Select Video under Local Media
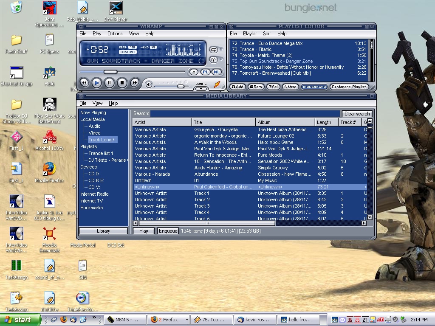The width and height of the screenshot is (435, 326). click(94, 133)
